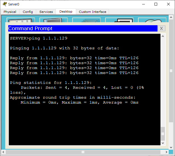Screen dimensions: 175x156
Task: Click horizontal scrollbar left arrow
Action: click(3, 152)
